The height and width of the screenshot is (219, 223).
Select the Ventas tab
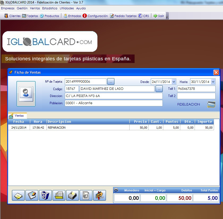tap(17, 116)
